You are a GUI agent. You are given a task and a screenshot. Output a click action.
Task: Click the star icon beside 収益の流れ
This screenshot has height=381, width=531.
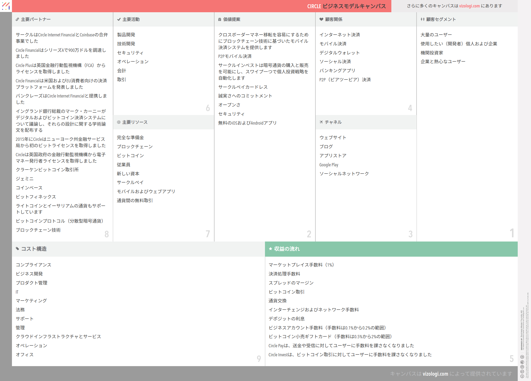[271, 249]
